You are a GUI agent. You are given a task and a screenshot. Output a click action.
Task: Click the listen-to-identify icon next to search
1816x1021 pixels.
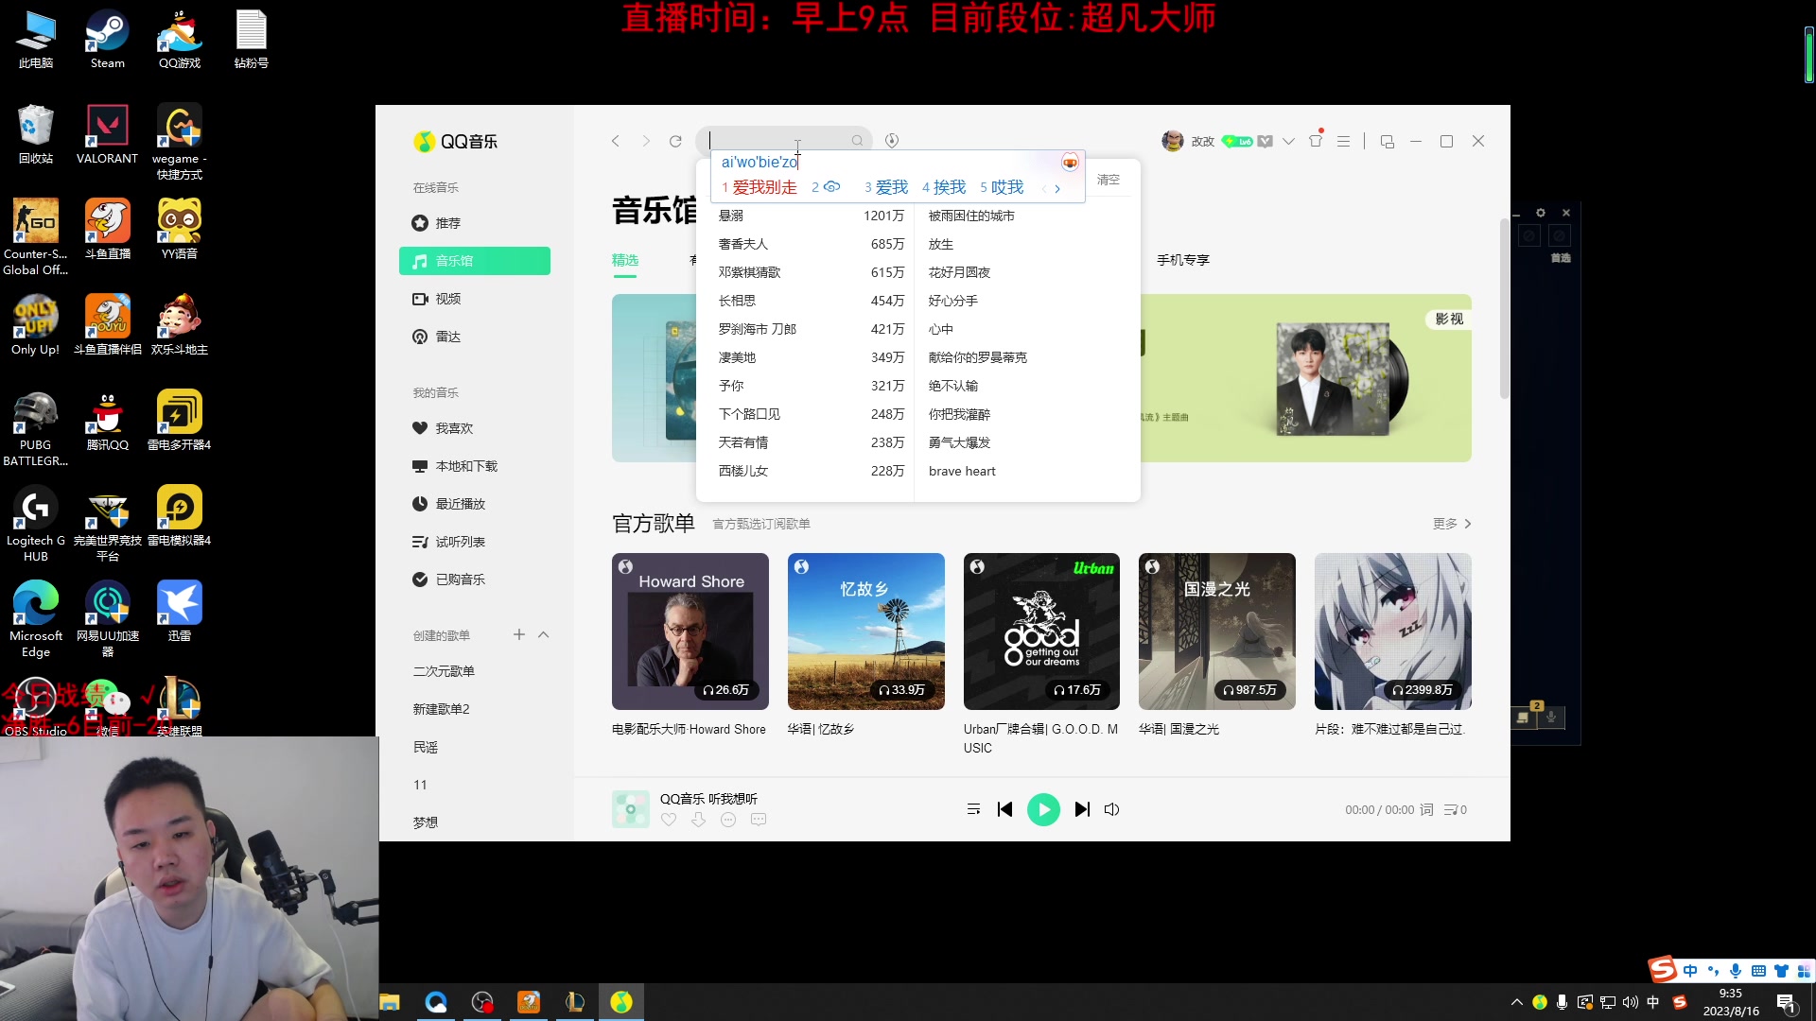(892, 141)
